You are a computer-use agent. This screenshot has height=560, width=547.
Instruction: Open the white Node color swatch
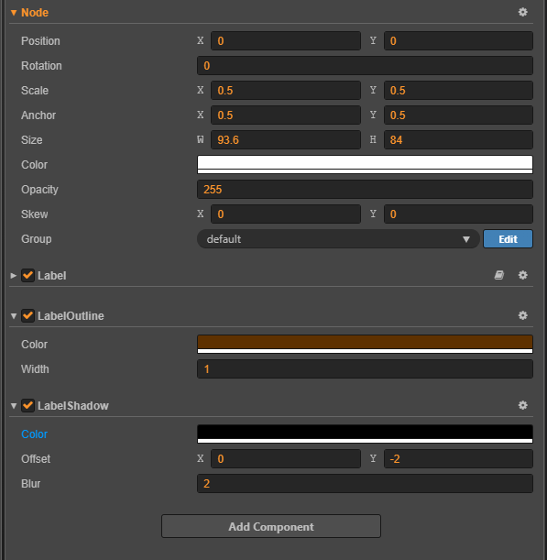pyautogui.click(x=365, y=164)
